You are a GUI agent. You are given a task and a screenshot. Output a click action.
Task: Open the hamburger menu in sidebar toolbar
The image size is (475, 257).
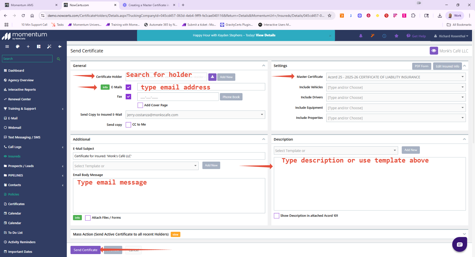click(x=7, y=46)
